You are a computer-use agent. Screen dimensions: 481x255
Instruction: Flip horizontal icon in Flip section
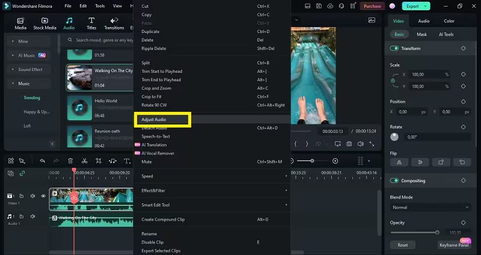click(399, 162)
